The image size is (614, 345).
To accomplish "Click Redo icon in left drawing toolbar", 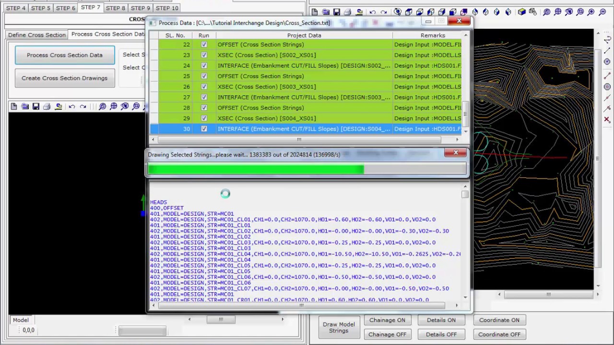I will point(83,106).
